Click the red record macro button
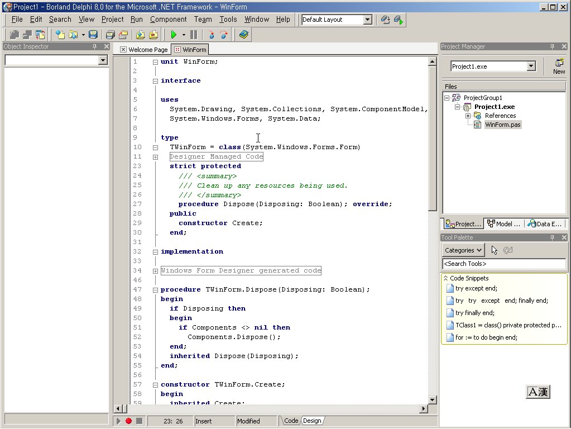 click(x=128, y=421)
